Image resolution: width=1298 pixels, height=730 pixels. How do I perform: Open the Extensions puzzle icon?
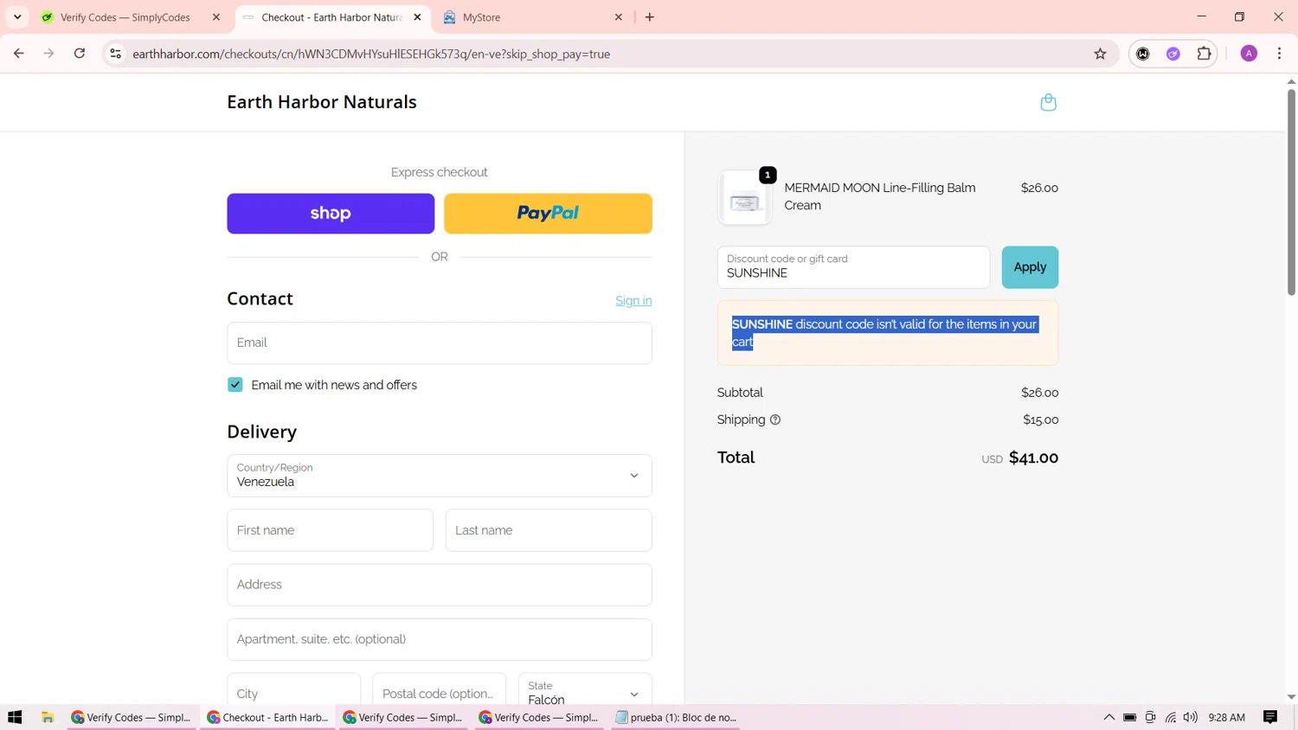pyautogui.click(x=1204, y=54)
